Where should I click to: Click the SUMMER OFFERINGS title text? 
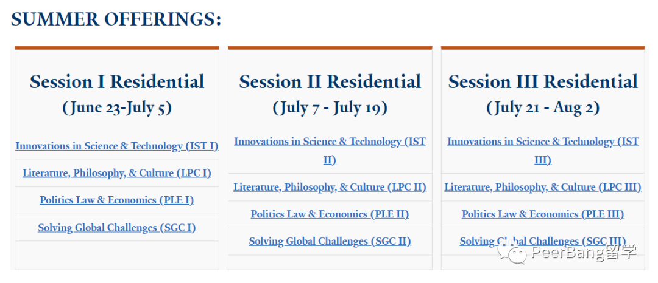point(116,19)
